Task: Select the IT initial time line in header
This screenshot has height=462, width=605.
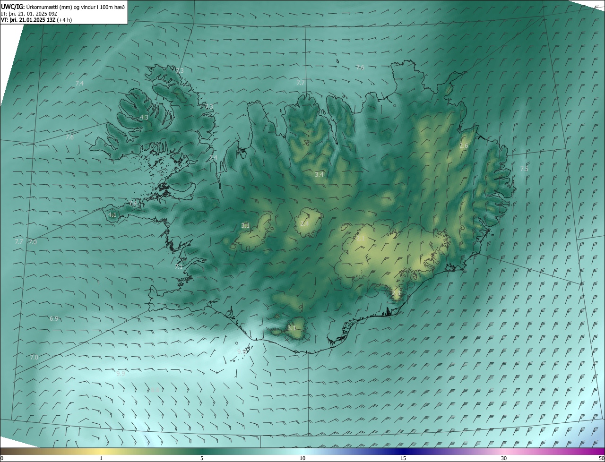Action: (34, 14)
